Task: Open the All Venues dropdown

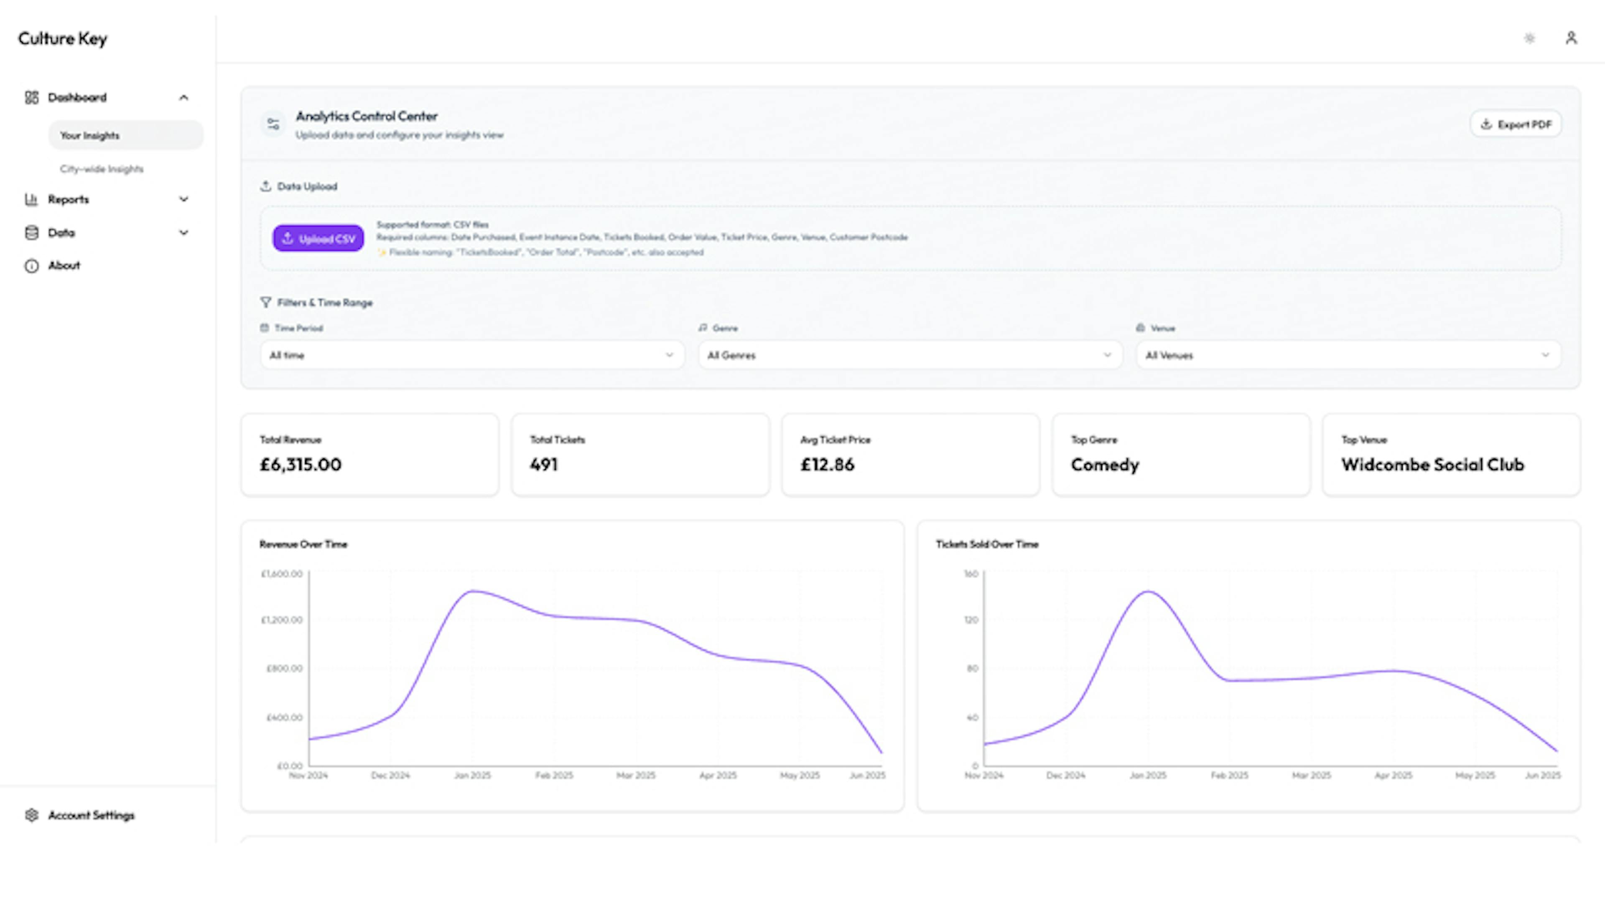Action: pos(1348,355)
